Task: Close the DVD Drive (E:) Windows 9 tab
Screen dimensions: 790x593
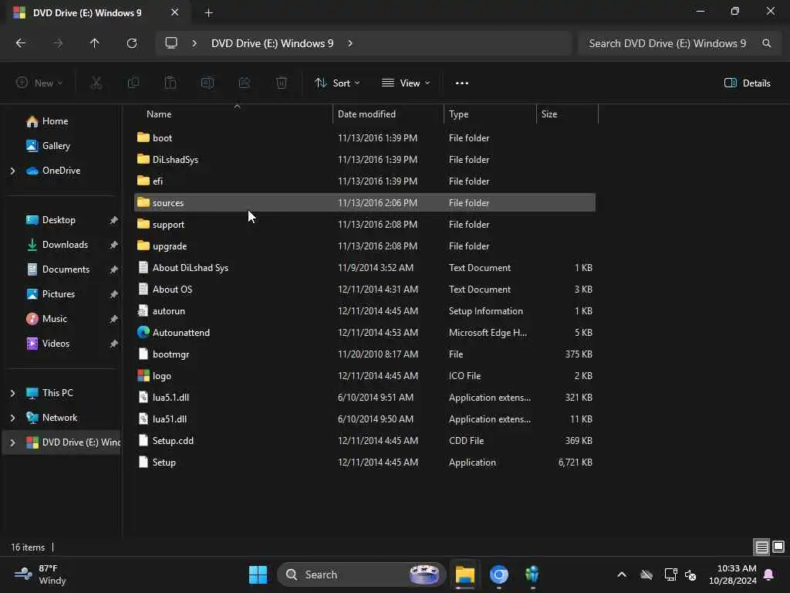Action: coord(175,12)
